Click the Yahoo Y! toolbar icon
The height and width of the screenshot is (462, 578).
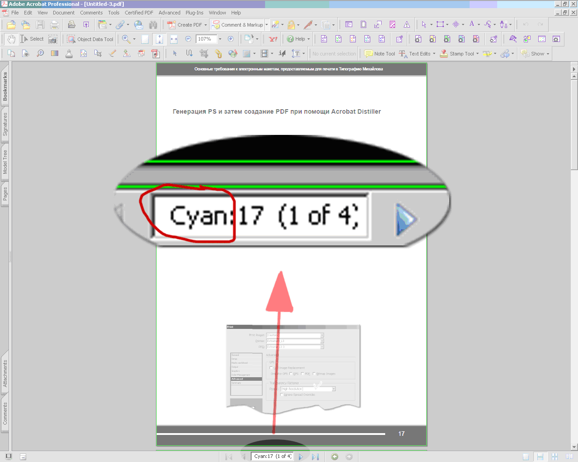[273, 39]
